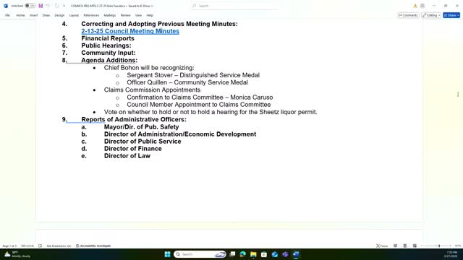Image resolution: width=463 pixels, height=260 pixels.
Task: Click the Search box in the title bar
Action: [x=234, y=6]
